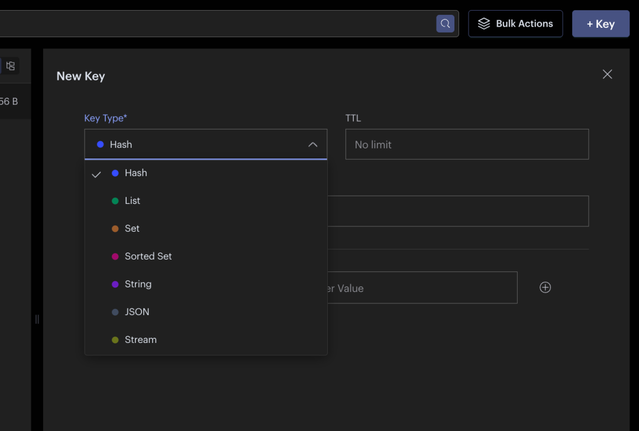
Task: Close the New Key panel
Action: tap(607, 74)
